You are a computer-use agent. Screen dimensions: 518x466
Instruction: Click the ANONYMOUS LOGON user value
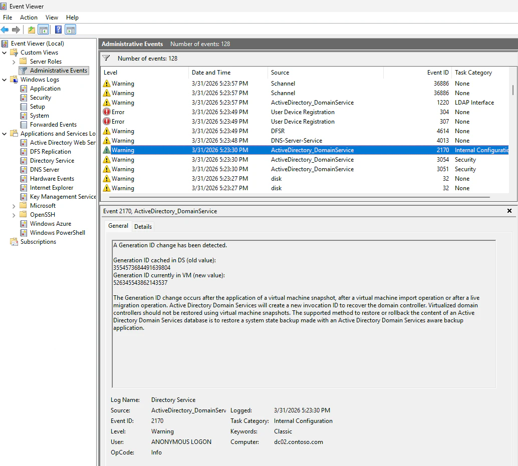[x=181, y=442]
